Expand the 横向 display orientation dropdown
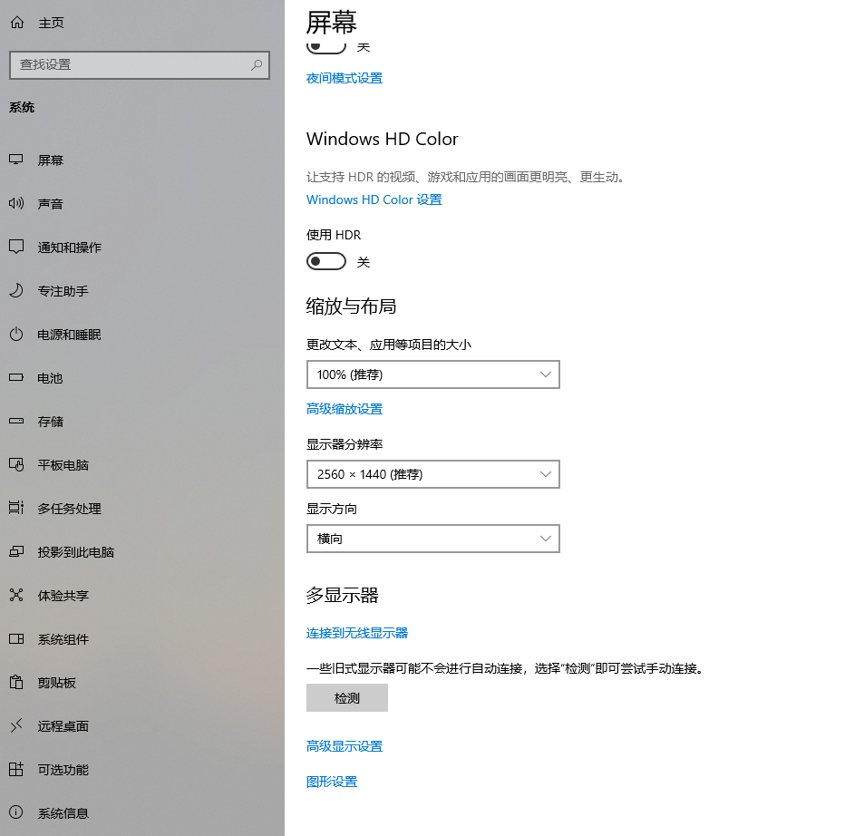This screenshot has height=836, width=864. (432, 539)
